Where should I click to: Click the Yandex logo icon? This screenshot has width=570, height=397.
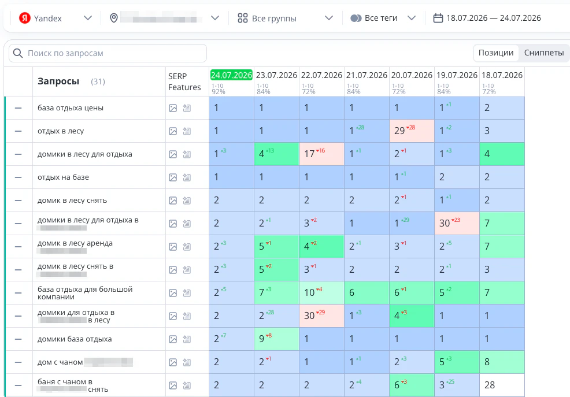tap(25, 18)
